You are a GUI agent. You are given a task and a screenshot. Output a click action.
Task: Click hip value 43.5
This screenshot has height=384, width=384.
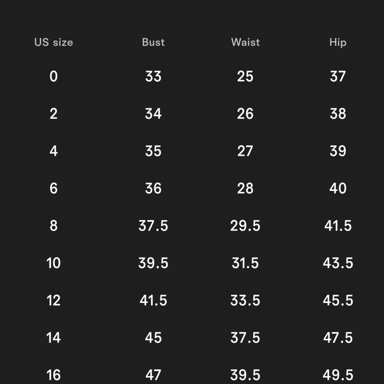338,263
